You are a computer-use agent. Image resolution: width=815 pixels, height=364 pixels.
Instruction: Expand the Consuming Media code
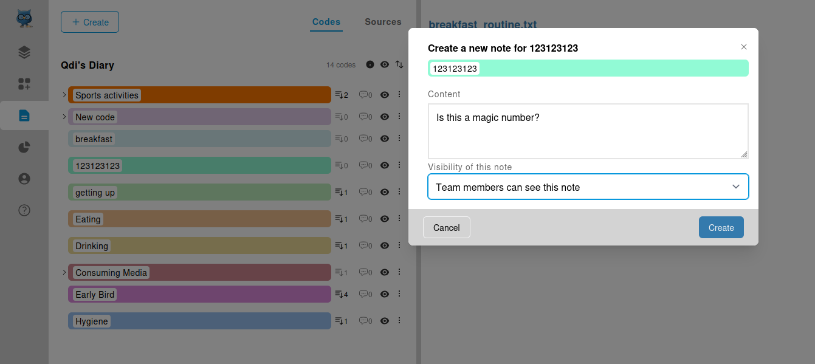click(x=64, y=272)
